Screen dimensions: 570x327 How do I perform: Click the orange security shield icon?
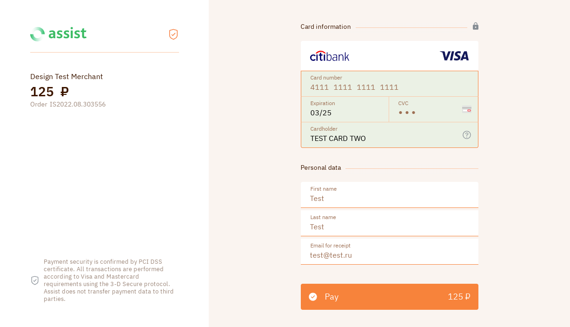[x=173, y=34]
